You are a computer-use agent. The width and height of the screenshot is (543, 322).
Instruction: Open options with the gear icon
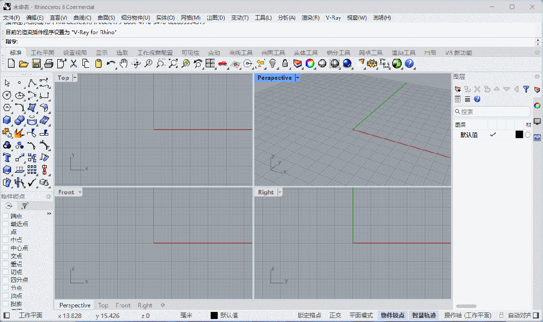pos(372,64)
